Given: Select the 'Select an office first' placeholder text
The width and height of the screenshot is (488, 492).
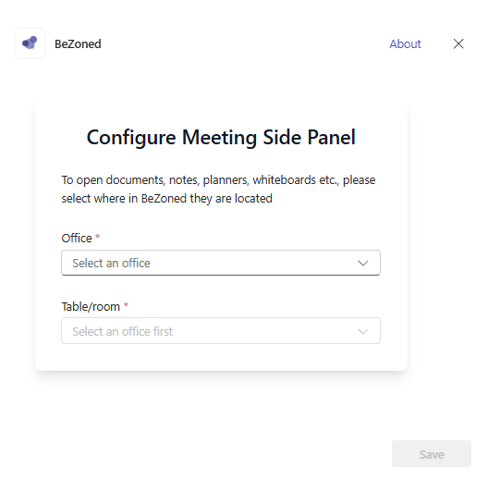Looking at the screenshot, I should click(x=123, y=331).
